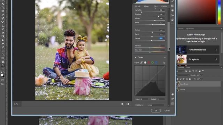Toggle the before/after view icon
Viewport: 223px width, 125px height.
tap(128, 104)
